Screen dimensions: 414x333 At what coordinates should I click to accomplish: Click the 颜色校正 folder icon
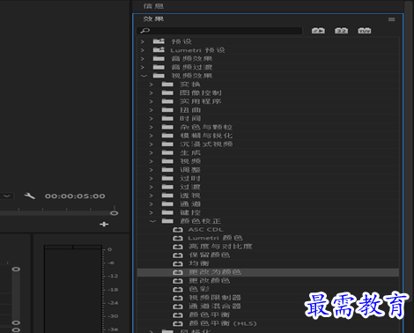click(167, 221)
